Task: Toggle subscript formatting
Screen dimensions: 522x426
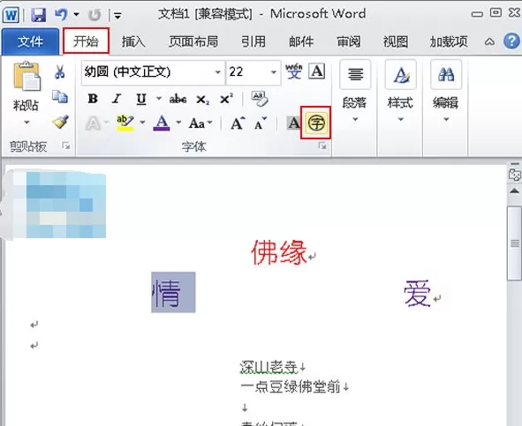Action: tap(203, 100)
